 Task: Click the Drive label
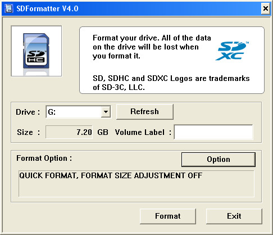28,112
